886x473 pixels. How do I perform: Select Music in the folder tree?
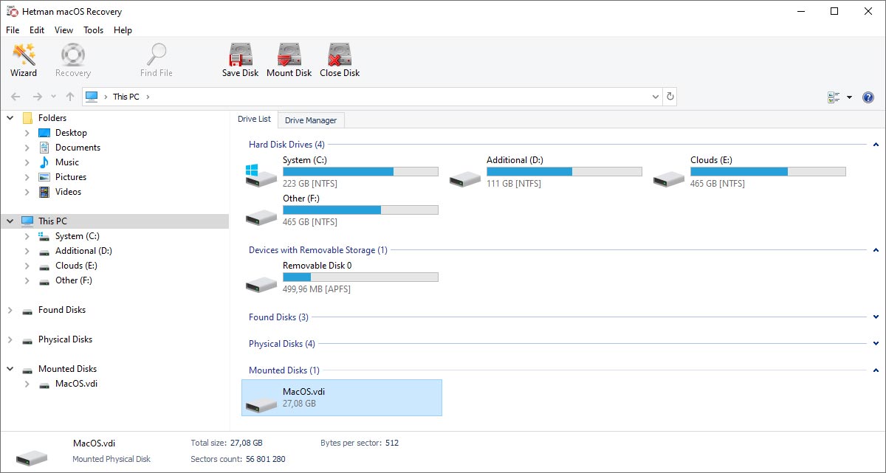(x=67, y=162)
